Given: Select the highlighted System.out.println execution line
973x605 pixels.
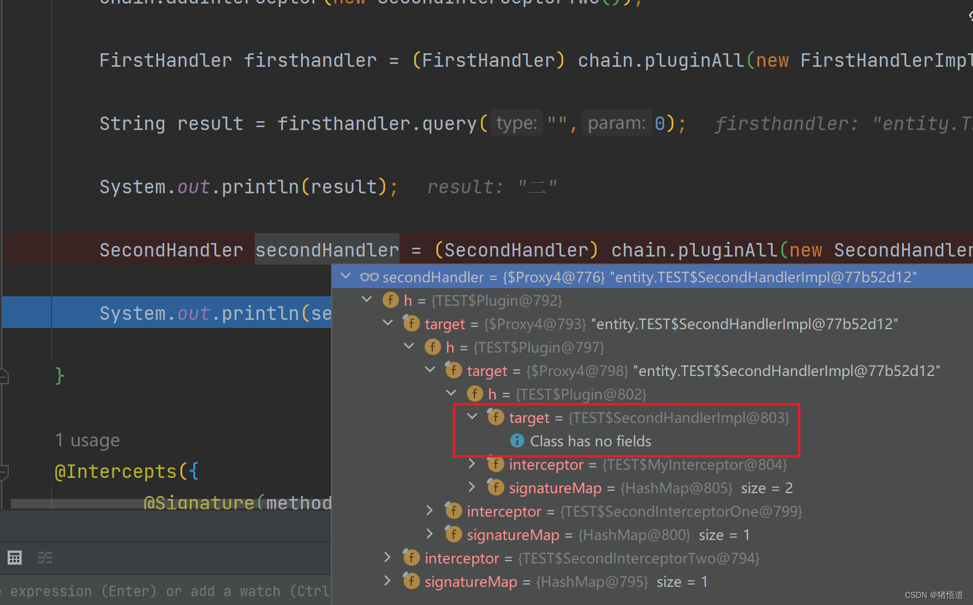Looking at the screenshot, I should click(167, 313).
